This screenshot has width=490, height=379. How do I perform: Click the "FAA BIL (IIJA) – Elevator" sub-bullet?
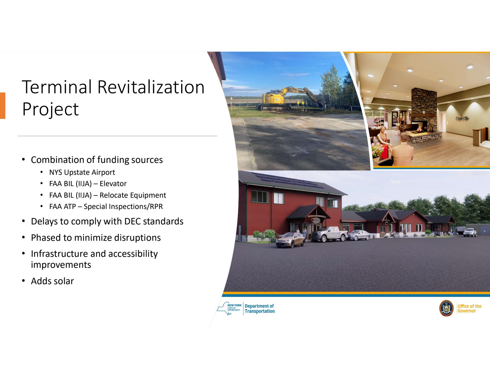tap(88, 184)
